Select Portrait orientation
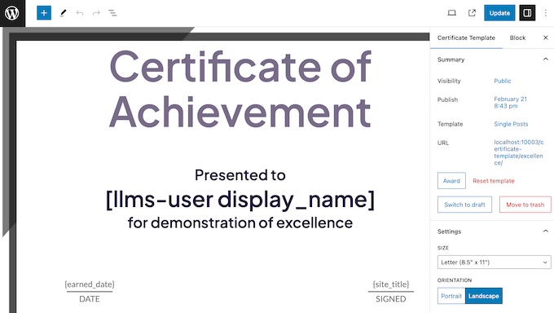 click(x=451, y=296)
